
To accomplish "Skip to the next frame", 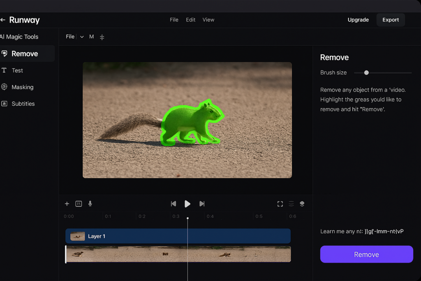I will pyautogui.click(x=202, y=204).
